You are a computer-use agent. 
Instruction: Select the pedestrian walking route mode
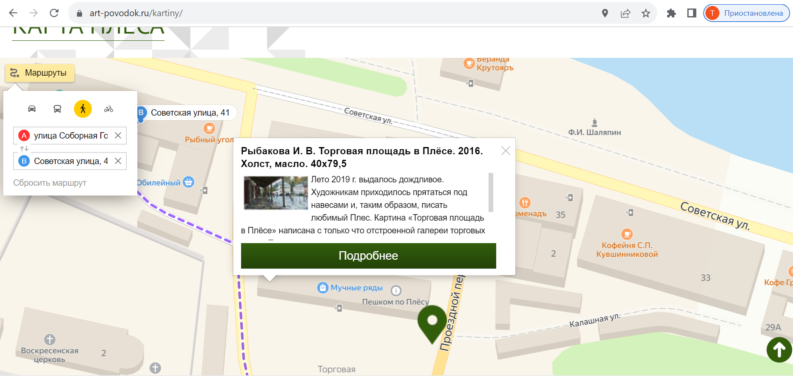(x=83, y=109)
